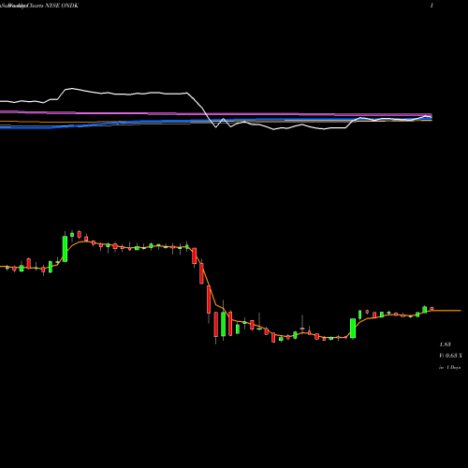The width and height of the screenshot is (468, 468).
Task: Click the volume reading starting with V:
Action: click(x=450, y=356)
